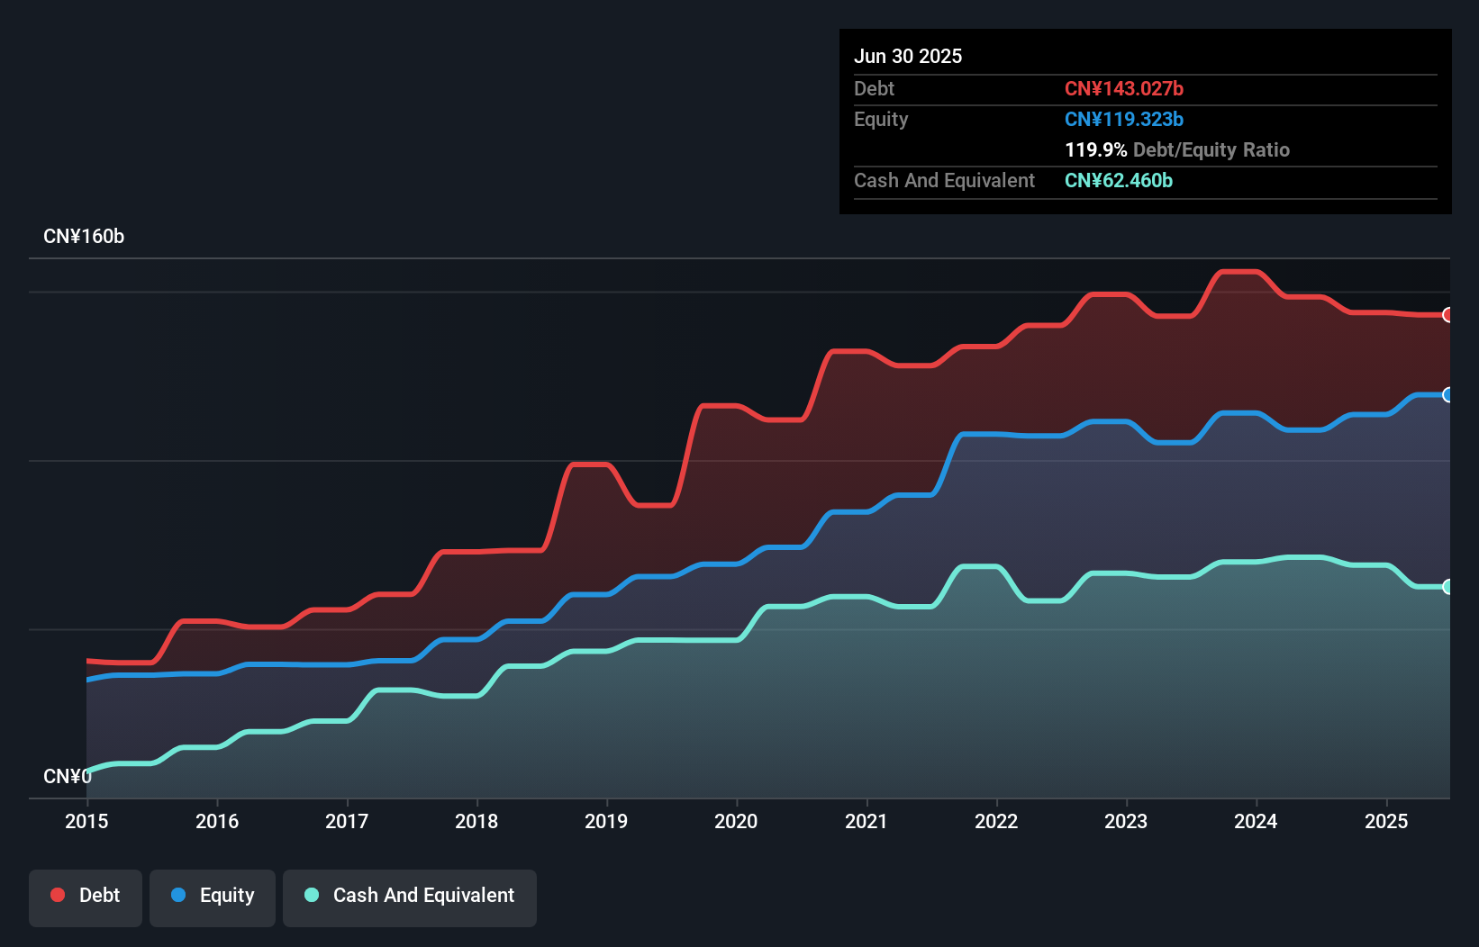
Task: Click the Jun 30 2025 header
Action: [x=908, y=56]
